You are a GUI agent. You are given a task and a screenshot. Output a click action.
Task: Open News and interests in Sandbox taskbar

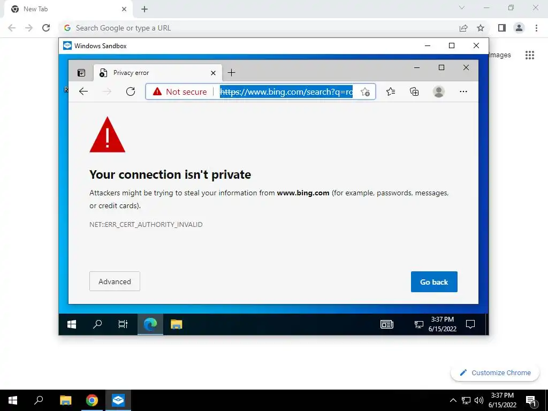pyautogui.click(x=387, y=324)
